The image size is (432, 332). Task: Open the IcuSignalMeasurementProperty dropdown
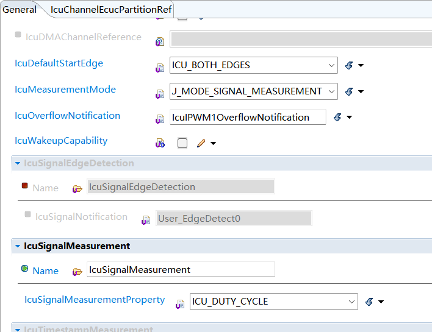[351, 302]
